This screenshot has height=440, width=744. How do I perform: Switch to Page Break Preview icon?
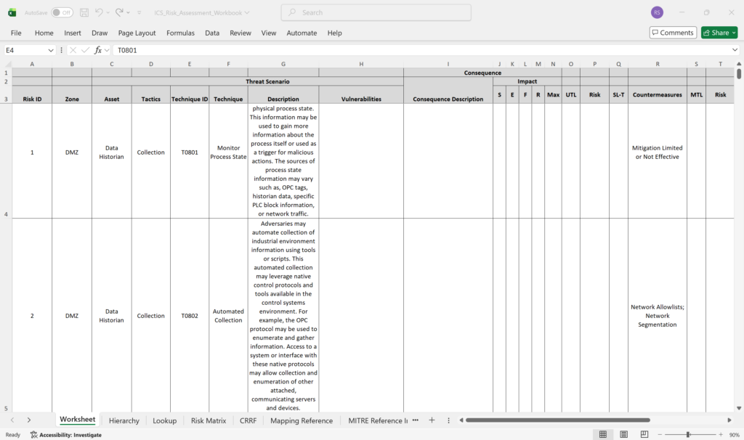pos(644,434)
